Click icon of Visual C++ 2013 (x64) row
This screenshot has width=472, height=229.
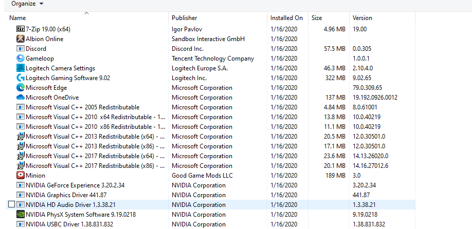pos(20,137)
